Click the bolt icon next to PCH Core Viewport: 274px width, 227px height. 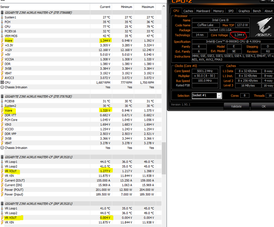tap(2, 120)
